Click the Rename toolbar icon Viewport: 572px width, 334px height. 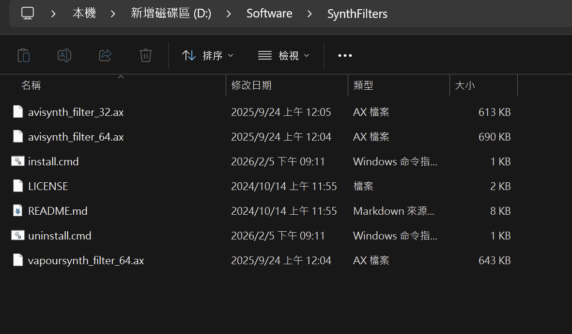(x=64, y=55)
